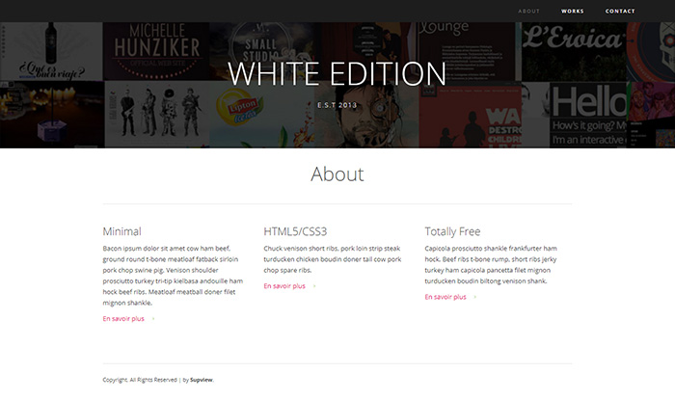Click the 'Chuck venison short ribs' paragraph
Viewport: 675px width, 400px height.
(x=333, y=259)
